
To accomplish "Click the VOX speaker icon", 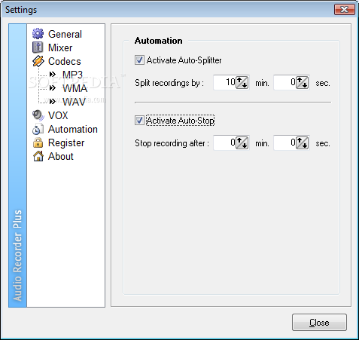I will click(x=38, y=115).
